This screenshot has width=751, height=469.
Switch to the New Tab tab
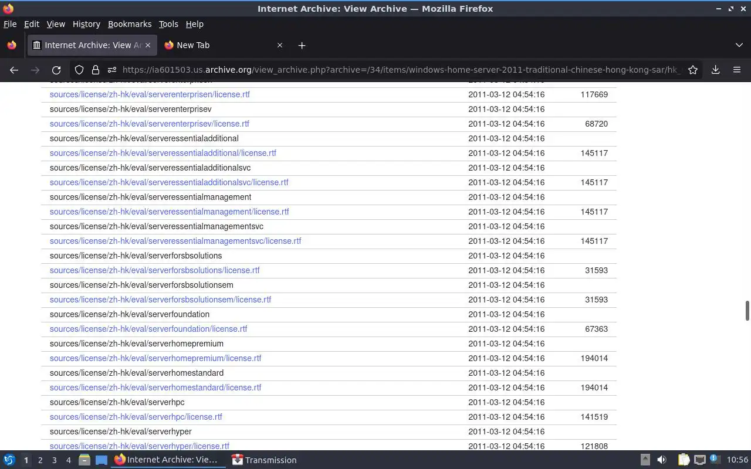(224, 45)
